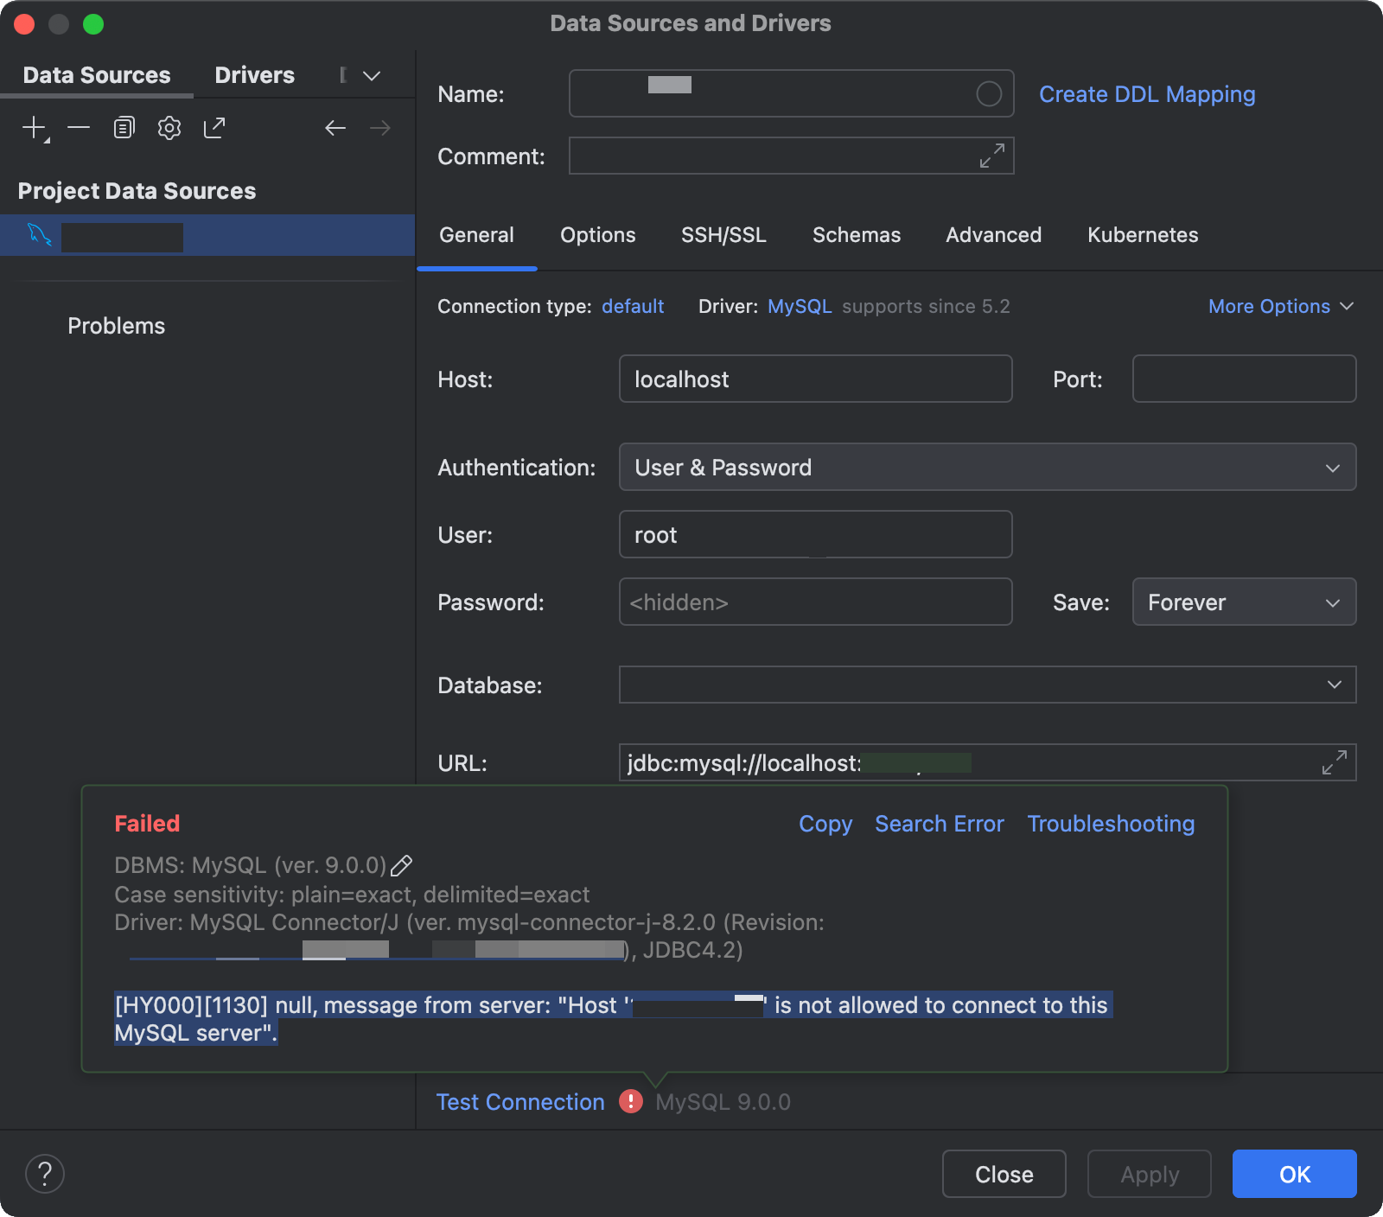The image size is (1383, 1217).
Task: Click Search Error link
Action: [940, 824]
